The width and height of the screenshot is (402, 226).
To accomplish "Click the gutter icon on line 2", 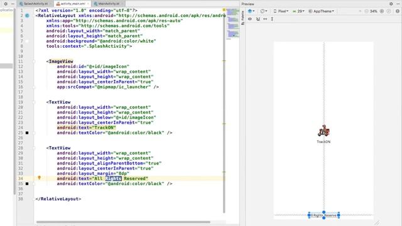I will (x=27, y=16).
